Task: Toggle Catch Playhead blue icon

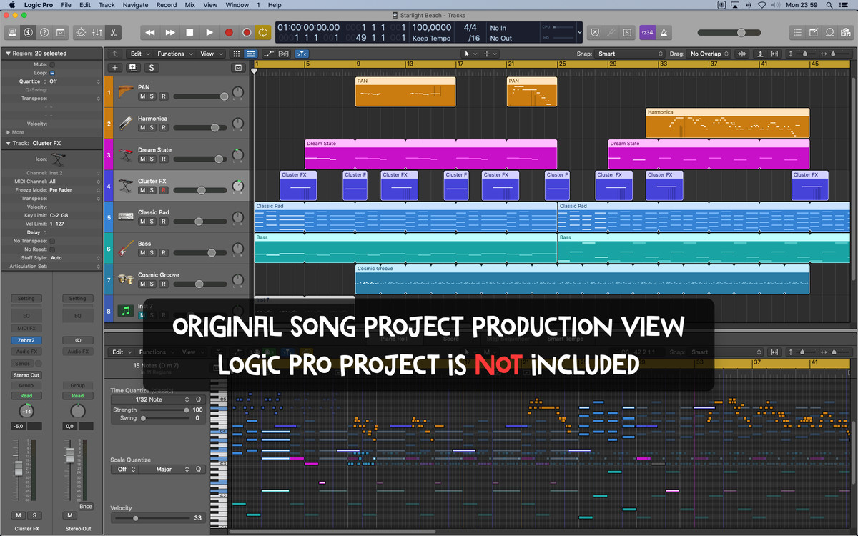Action: [x=302, y=54]
